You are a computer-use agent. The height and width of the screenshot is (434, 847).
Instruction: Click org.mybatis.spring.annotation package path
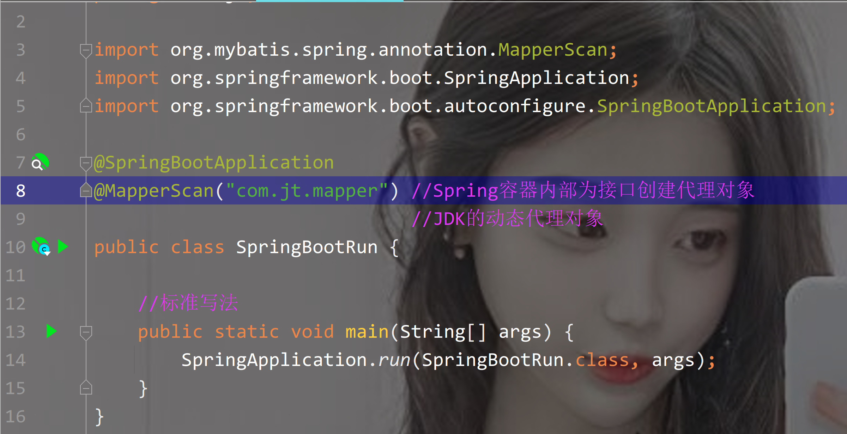pos(328,50)
